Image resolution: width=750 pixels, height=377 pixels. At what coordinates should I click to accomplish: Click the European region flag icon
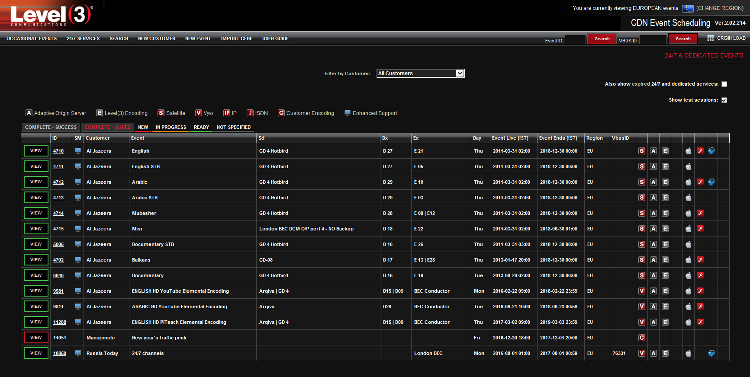[x=688, y=8]
